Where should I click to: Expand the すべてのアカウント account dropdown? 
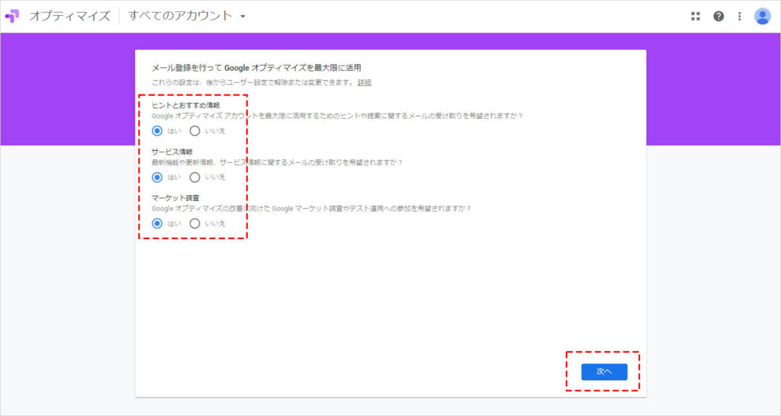pos(187,16)
